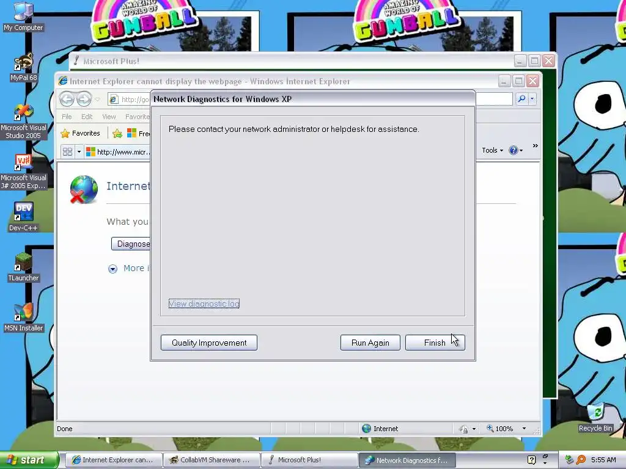The width and height of the screenshot is (626, 469).
Task: Click the Diagnose button on the error page
Action: click(131, 244)
